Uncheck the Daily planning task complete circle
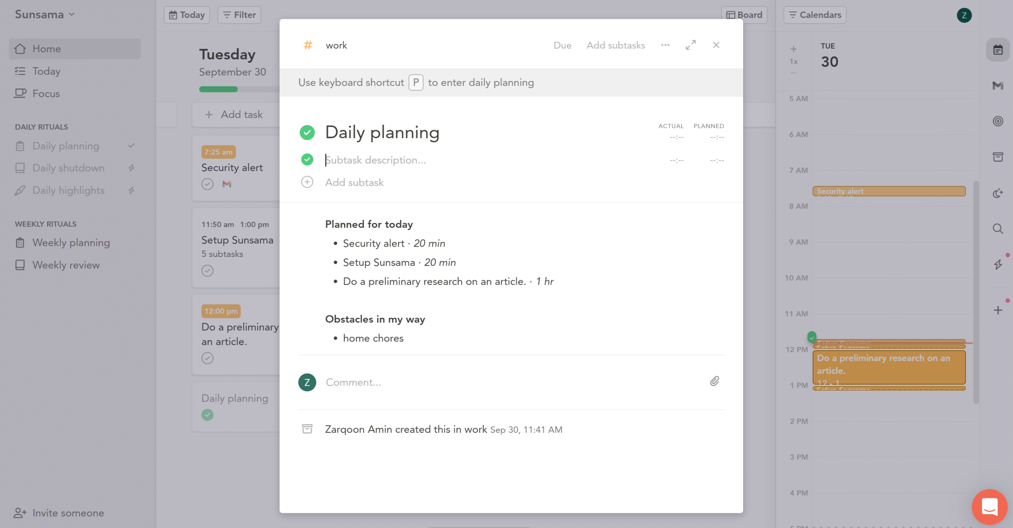The height and width of the screenshot is (528, 1013). [307, 132]
